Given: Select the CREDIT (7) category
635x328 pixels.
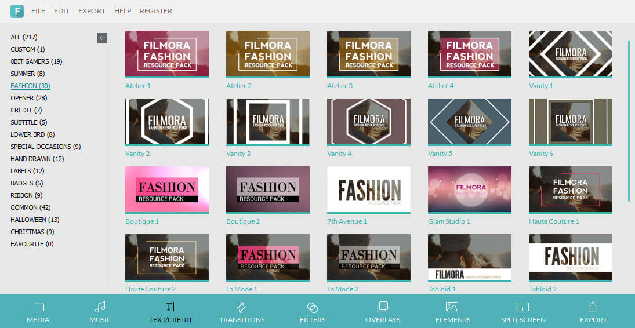Looking at the screenshot, I should pyautogui.click(x=26, y=110).
